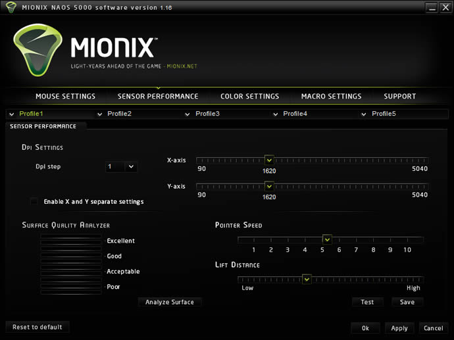Expand the chevron beside Profile4
The width and height of the screenshot is (454, 340).
coord(275,114)
